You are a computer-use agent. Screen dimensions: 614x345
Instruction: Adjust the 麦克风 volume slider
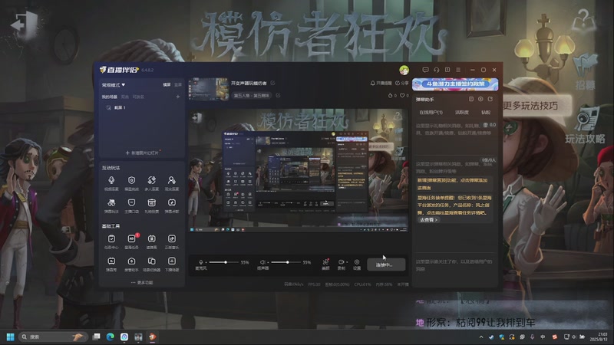coord(224,262)
